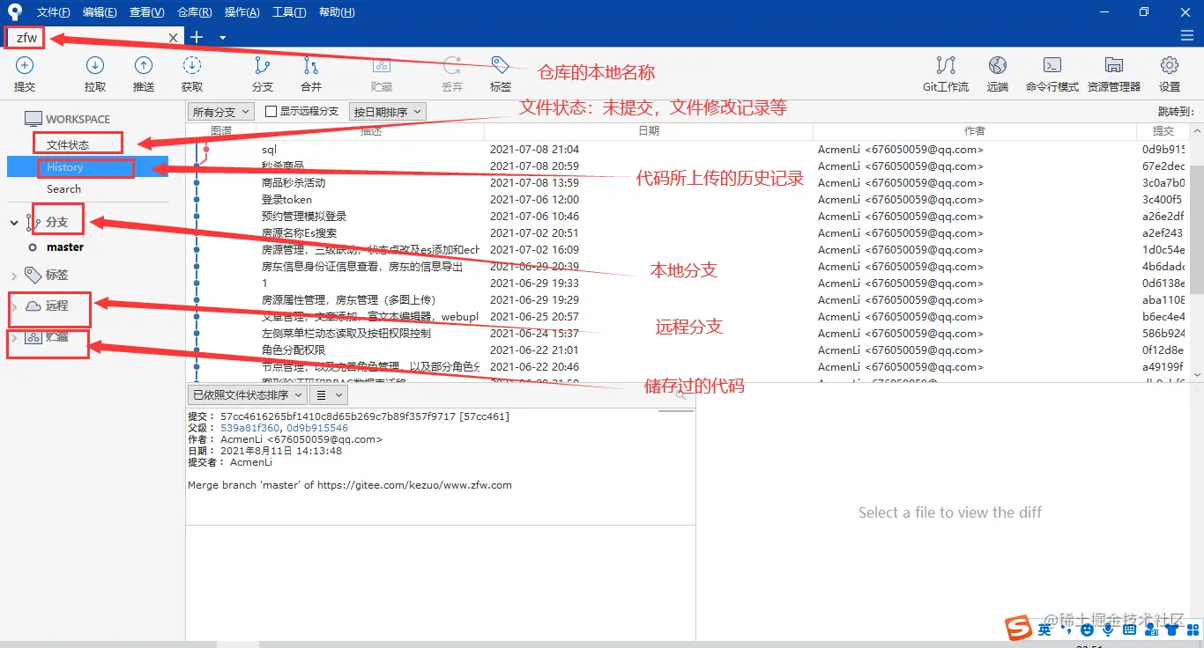The image size is (1204, 648).
Task: Click the 拉取 (Pull) toolbar icon
Action: point(95,65)
